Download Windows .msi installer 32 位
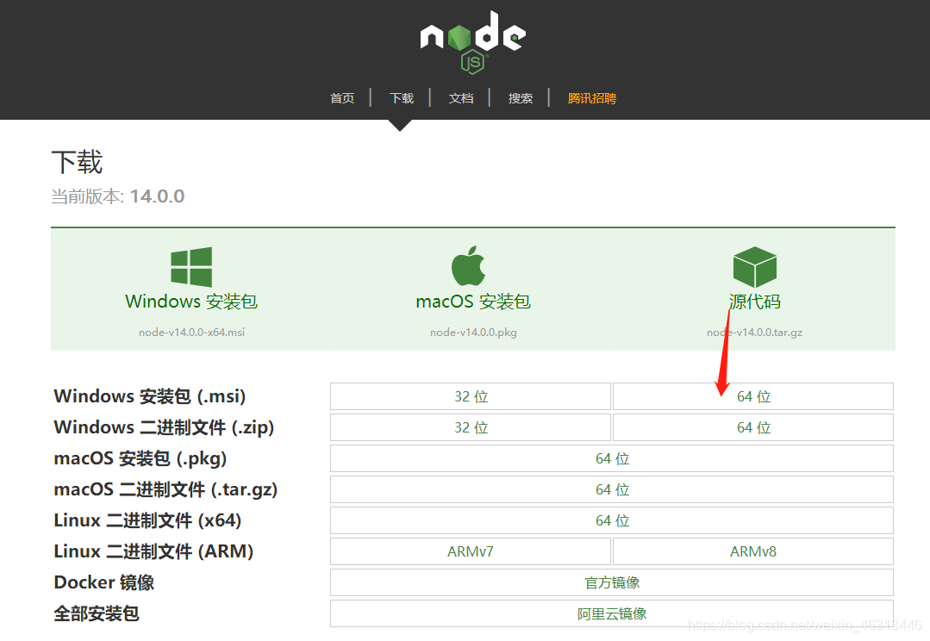930x641 pixels. pyautogui.click(x=471, y=396)
